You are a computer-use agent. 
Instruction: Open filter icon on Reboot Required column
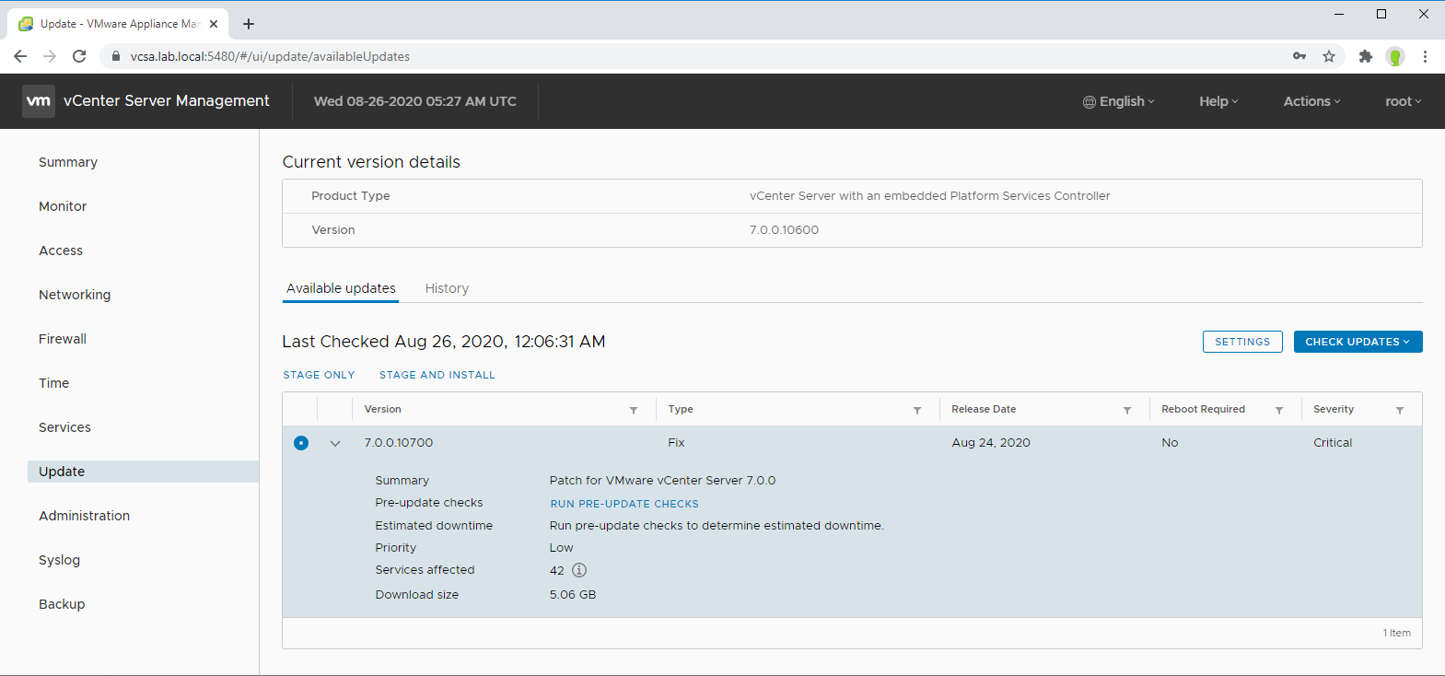click(1279, 410)
